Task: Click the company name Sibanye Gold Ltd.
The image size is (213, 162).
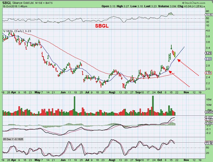Action: (x=23, y=3)
